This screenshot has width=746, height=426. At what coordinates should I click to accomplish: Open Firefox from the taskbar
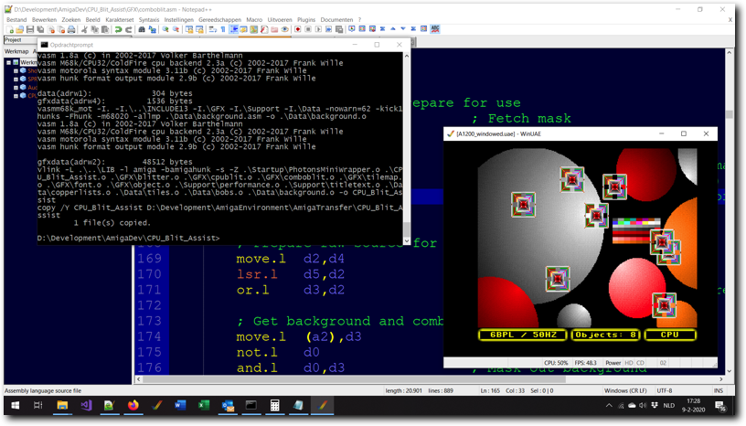133,406
